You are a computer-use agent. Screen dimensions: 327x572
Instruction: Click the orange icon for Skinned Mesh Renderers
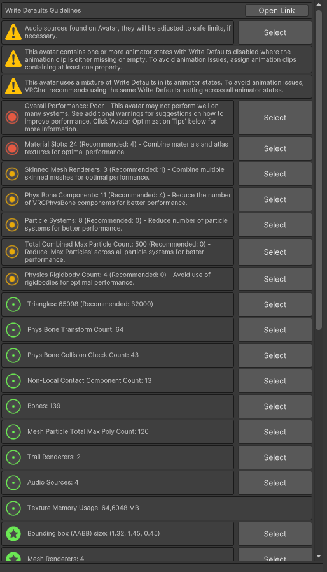tap(12, 174)
